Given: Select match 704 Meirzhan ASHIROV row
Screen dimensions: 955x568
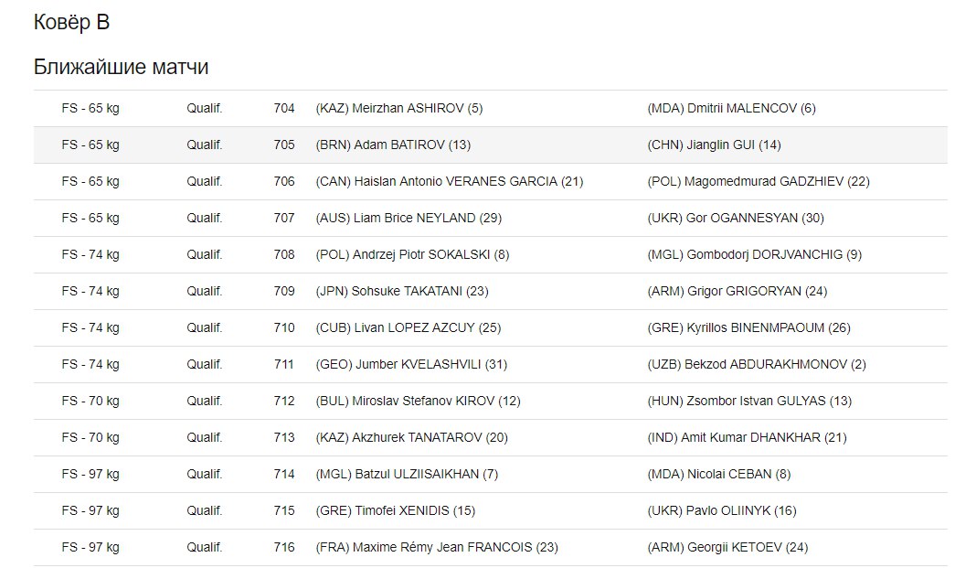Looking at the screenshot, I should (x=490, y=109).
